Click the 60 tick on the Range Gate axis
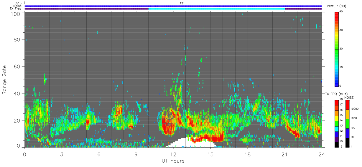 (17, 66)
